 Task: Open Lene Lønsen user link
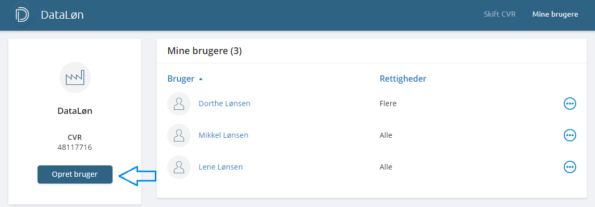tap(220, 167)
